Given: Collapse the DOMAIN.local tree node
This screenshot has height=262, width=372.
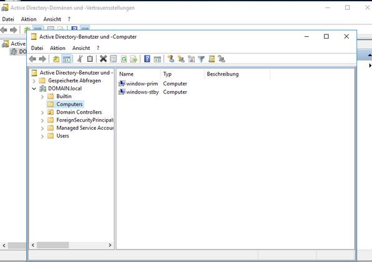Looking at the screenshot, I should [34, 89].
